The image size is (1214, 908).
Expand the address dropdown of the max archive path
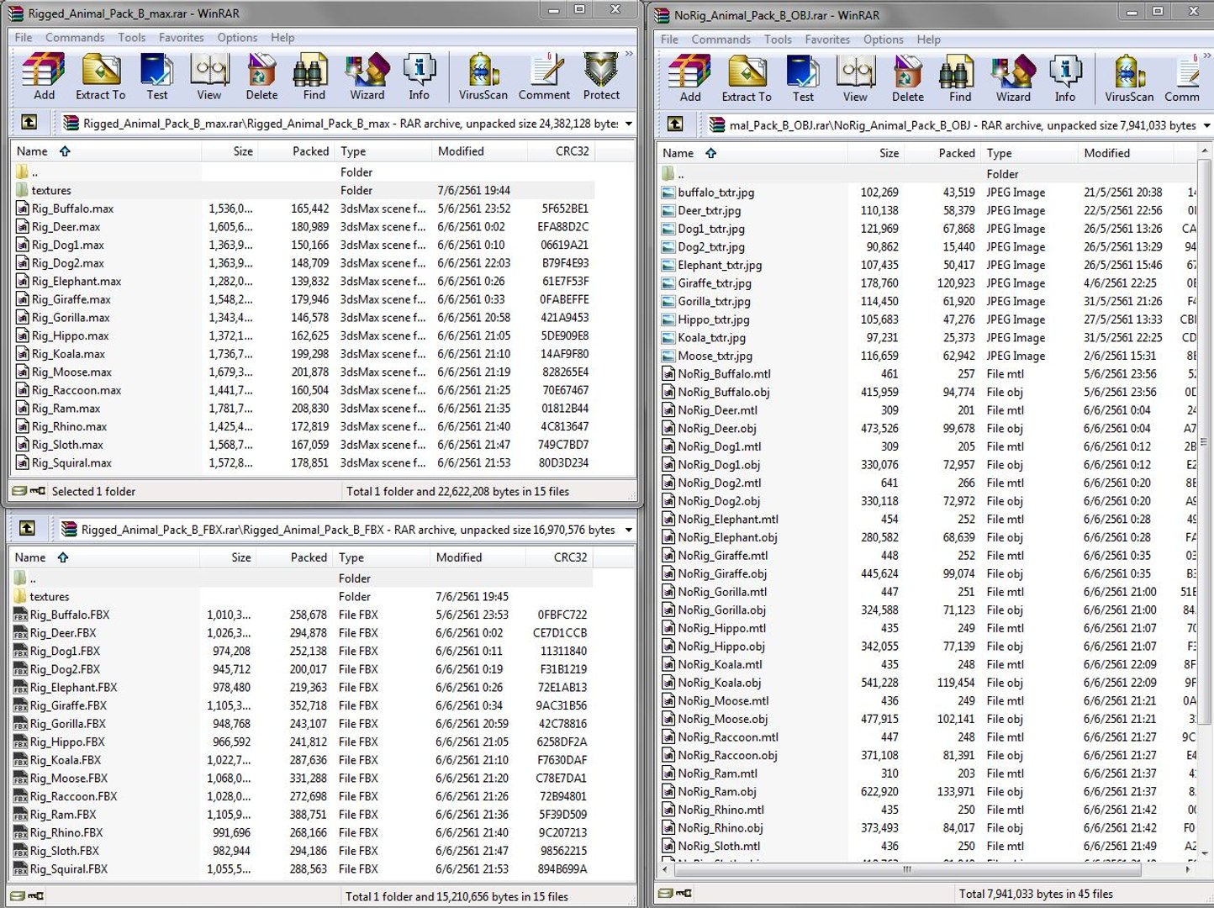628,124
